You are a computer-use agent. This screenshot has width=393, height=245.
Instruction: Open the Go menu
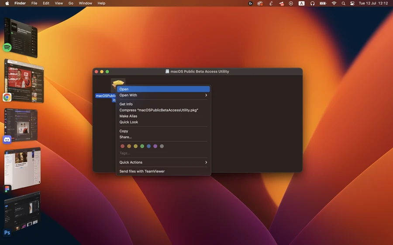coord(71,3)
